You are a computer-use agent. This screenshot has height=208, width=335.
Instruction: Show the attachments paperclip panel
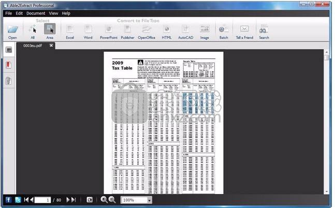[9, 81]
